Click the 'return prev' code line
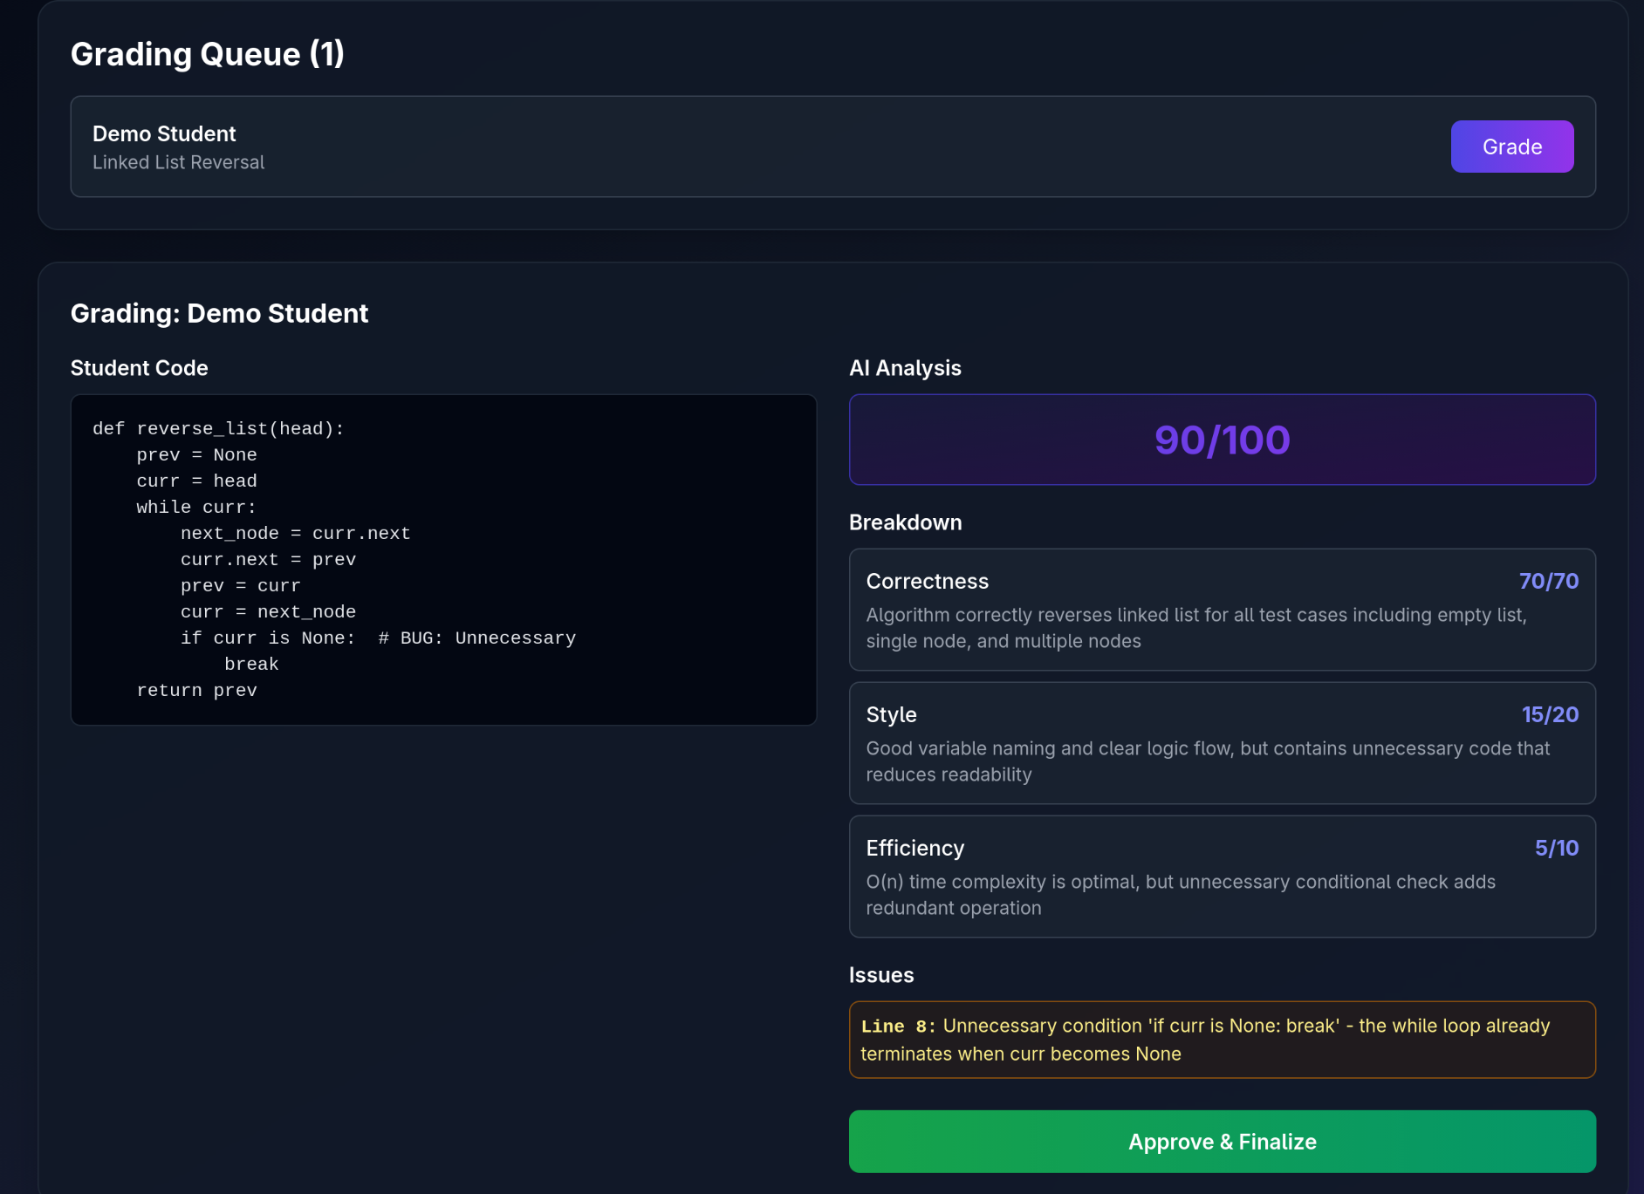This screenshot has height=1194, width=1644. pos(196,690)
